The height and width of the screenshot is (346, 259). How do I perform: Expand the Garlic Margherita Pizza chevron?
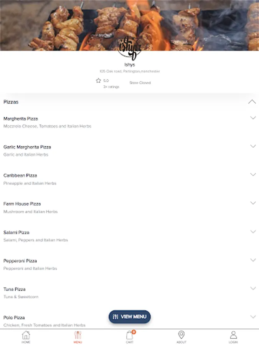point(253,146)
